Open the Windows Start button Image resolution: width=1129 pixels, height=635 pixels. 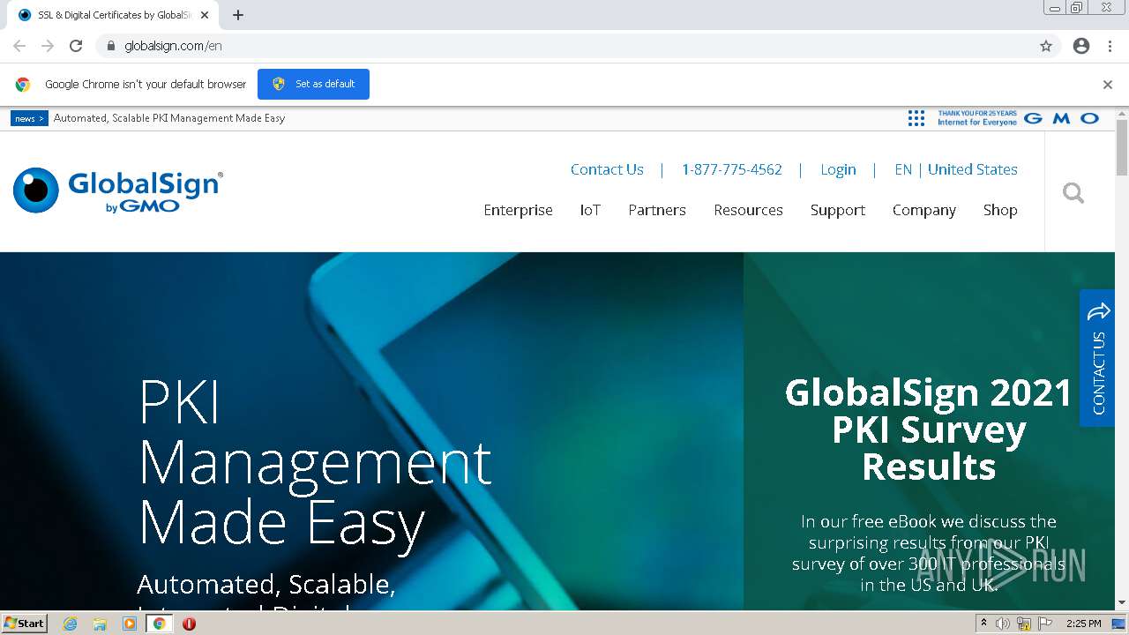[x=24, y=623]
